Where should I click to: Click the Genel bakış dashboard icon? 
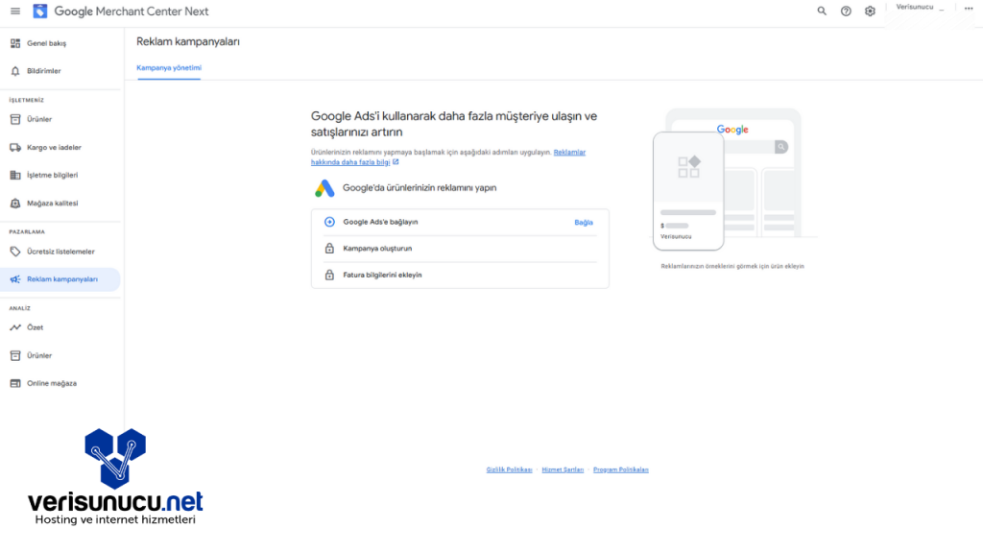point(15,43)
